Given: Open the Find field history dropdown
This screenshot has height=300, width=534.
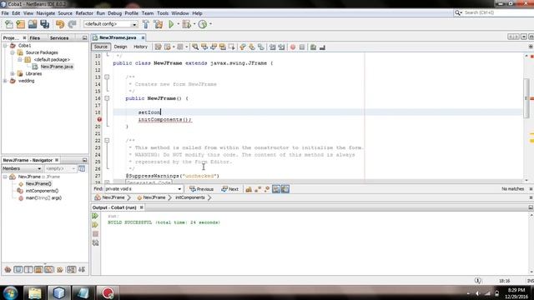Looking at the screenshot, I should tap(179, 189).
